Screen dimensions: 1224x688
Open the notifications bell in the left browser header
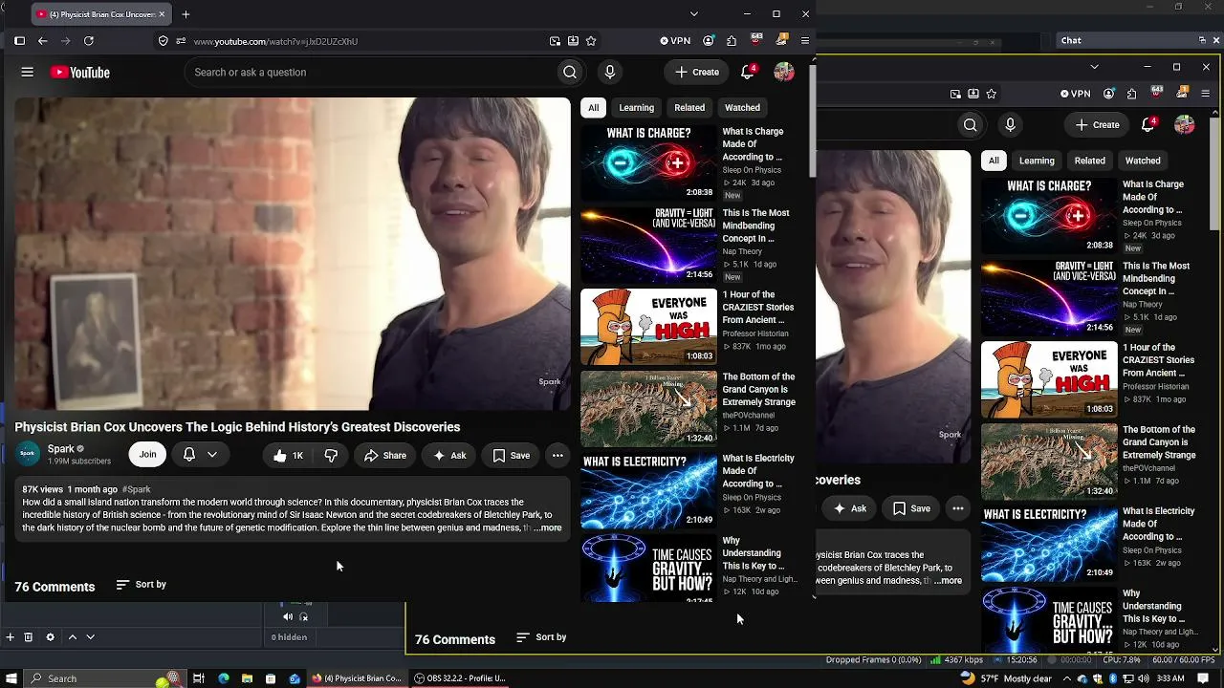(748, 72)
